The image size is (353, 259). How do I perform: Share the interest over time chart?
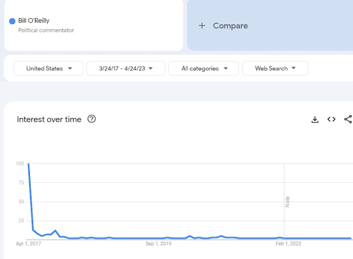(347, 119)
